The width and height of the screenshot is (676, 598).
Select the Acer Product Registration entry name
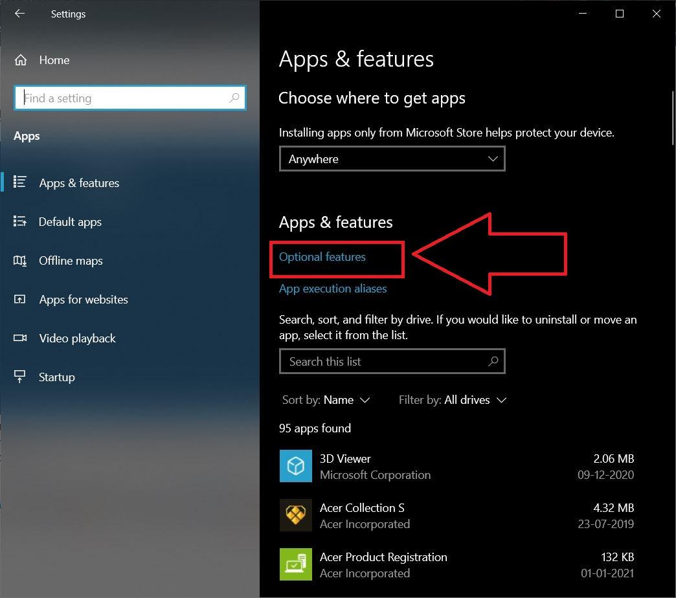(383, 557)
